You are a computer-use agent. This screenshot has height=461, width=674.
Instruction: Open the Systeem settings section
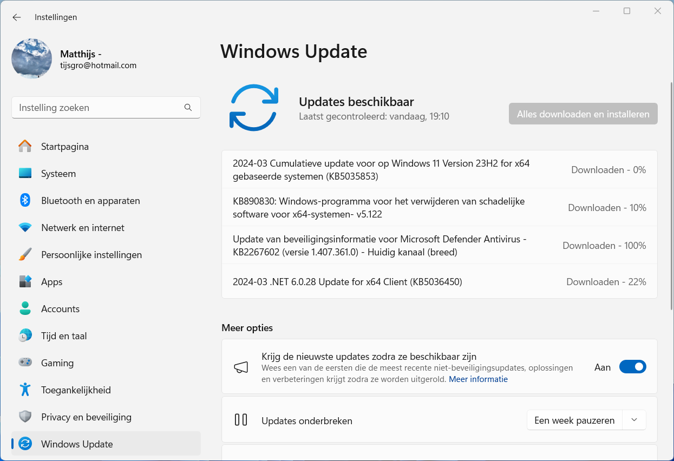[58, 174]
